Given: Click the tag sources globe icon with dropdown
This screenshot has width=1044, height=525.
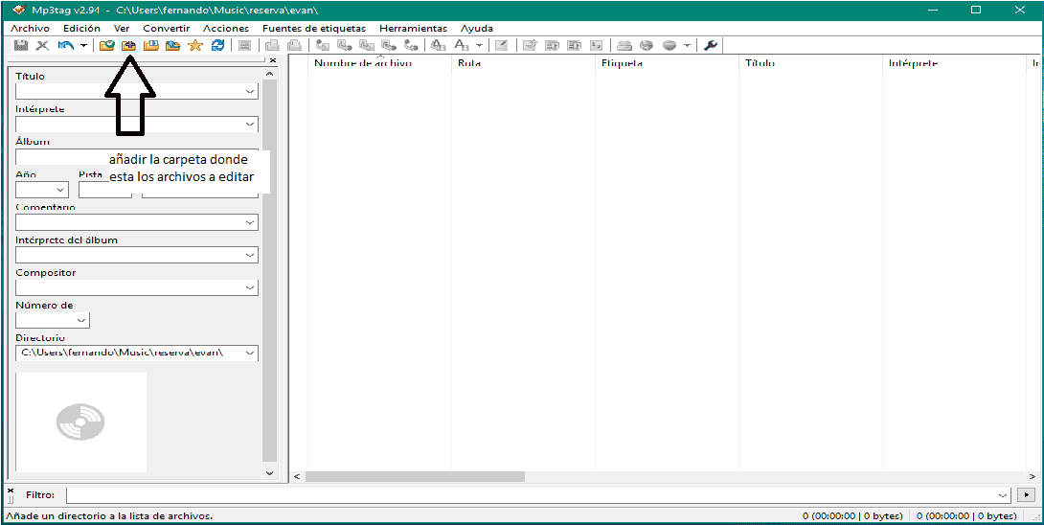Looking at the screenshot, I should point(669,45).
